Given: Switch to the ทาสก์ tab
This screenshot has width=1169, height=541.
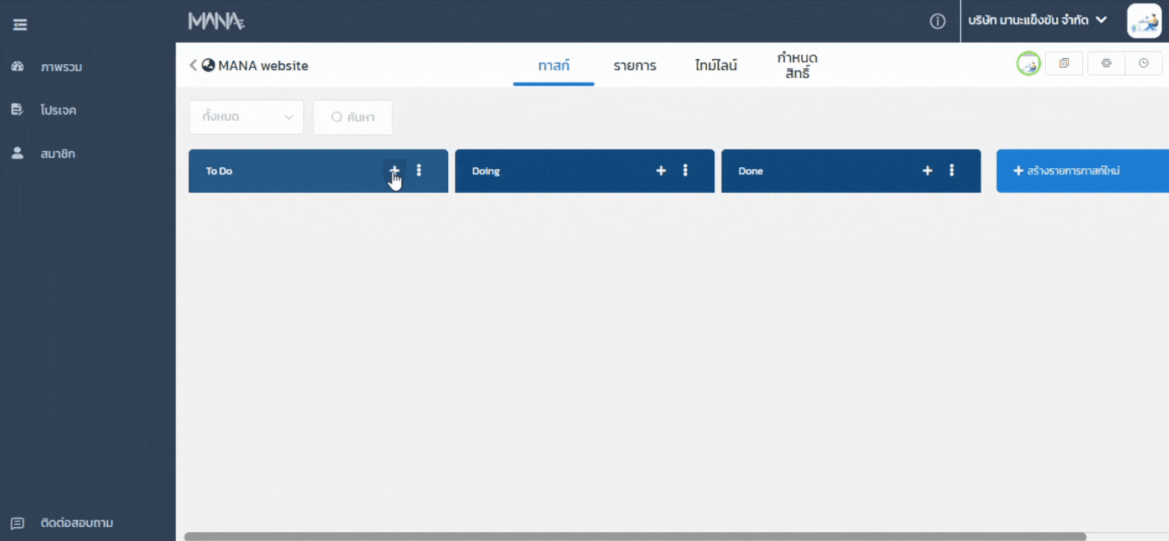Looking at the screenshot, I should point(554,65).
